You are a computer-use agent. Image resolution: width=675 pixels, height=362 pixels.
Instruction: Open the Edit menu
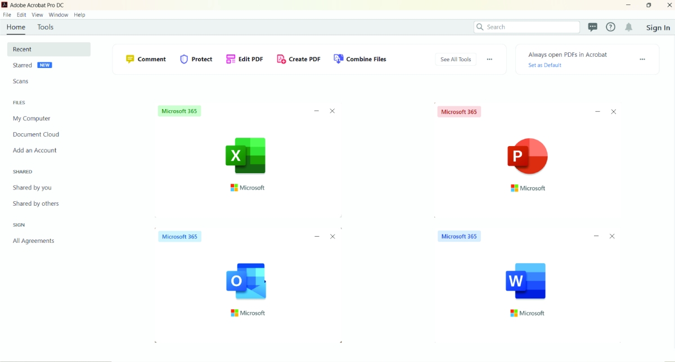point(21,15)
